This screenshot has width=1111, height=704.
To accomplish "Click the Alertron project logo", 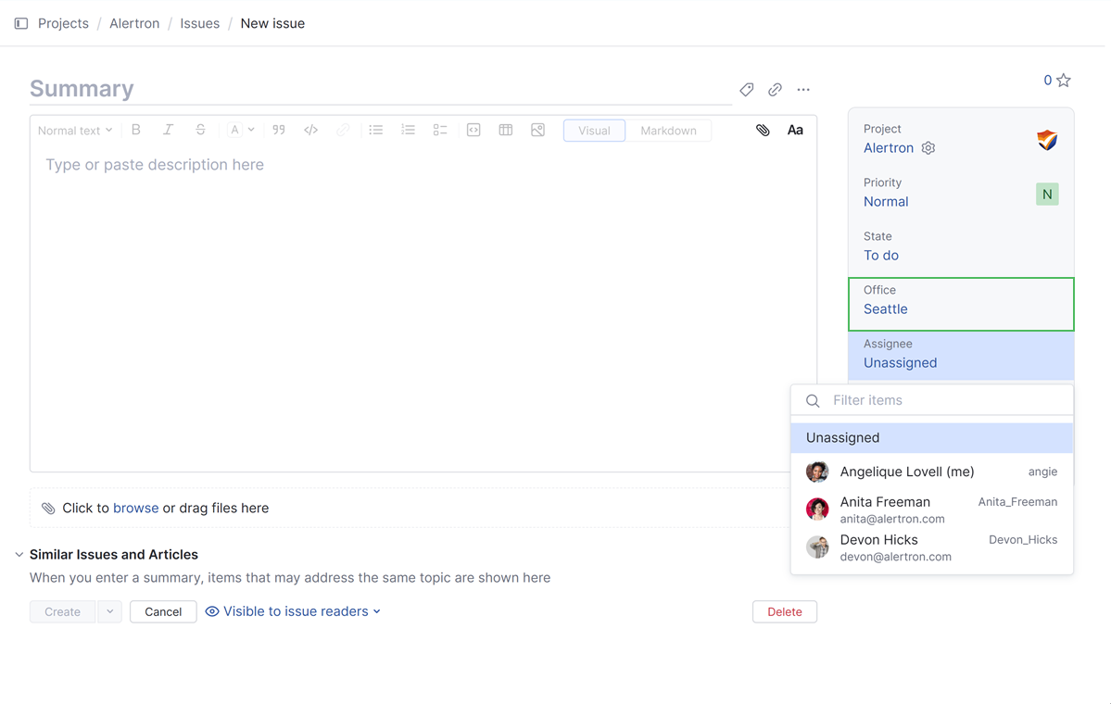I will click(x=1046, y=140).
